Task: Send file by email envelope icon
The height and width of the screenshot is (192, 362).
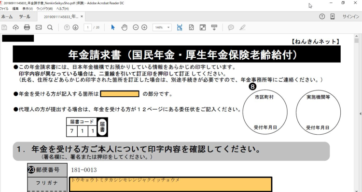Action: coord(38,27)
